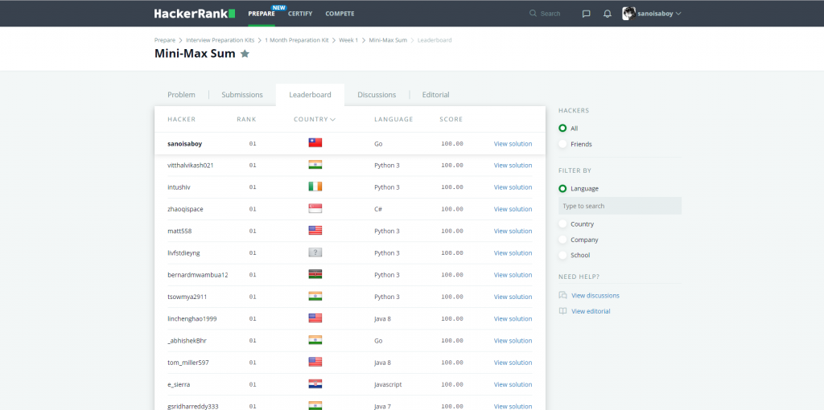Image resolution: width=824 pixels, height=410 pixels.
Task: View solution for zhaoqispace
Action: tap(513, 209)
